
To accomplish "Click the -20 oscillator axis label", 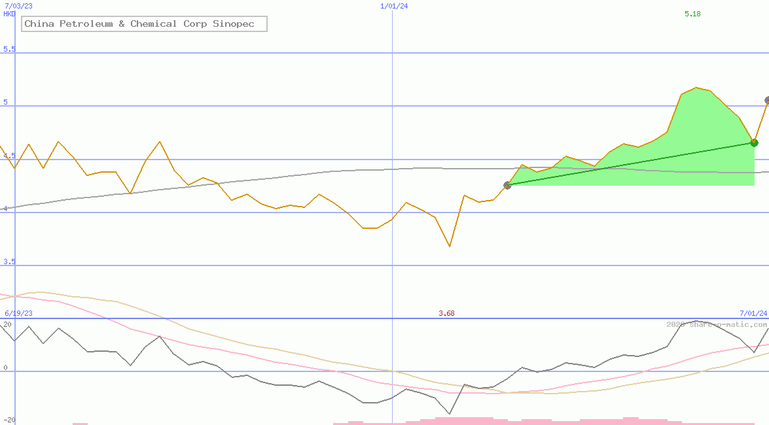I will pos(9,420).
